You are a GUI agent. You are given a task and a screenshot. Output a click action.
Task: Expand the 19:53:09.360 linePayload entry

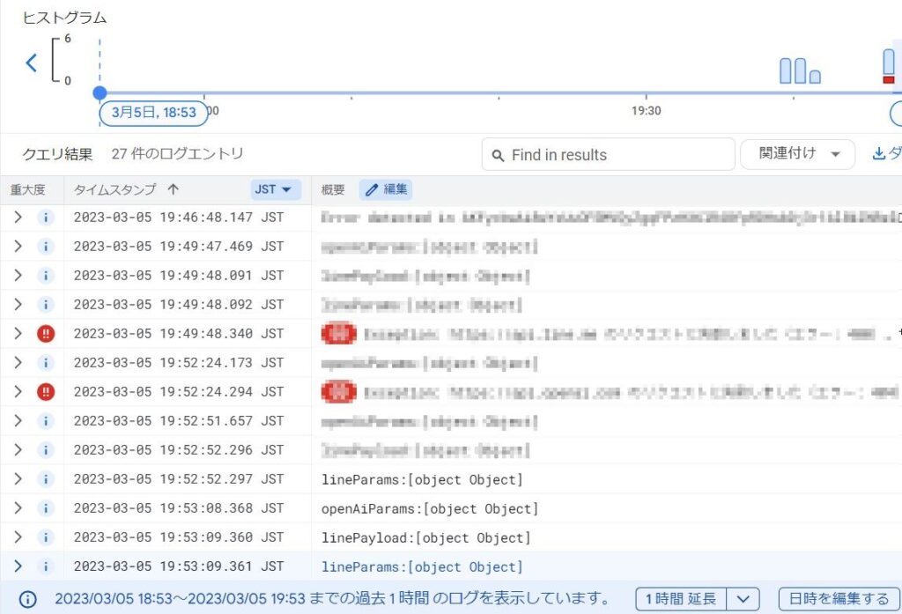(18, 537)
